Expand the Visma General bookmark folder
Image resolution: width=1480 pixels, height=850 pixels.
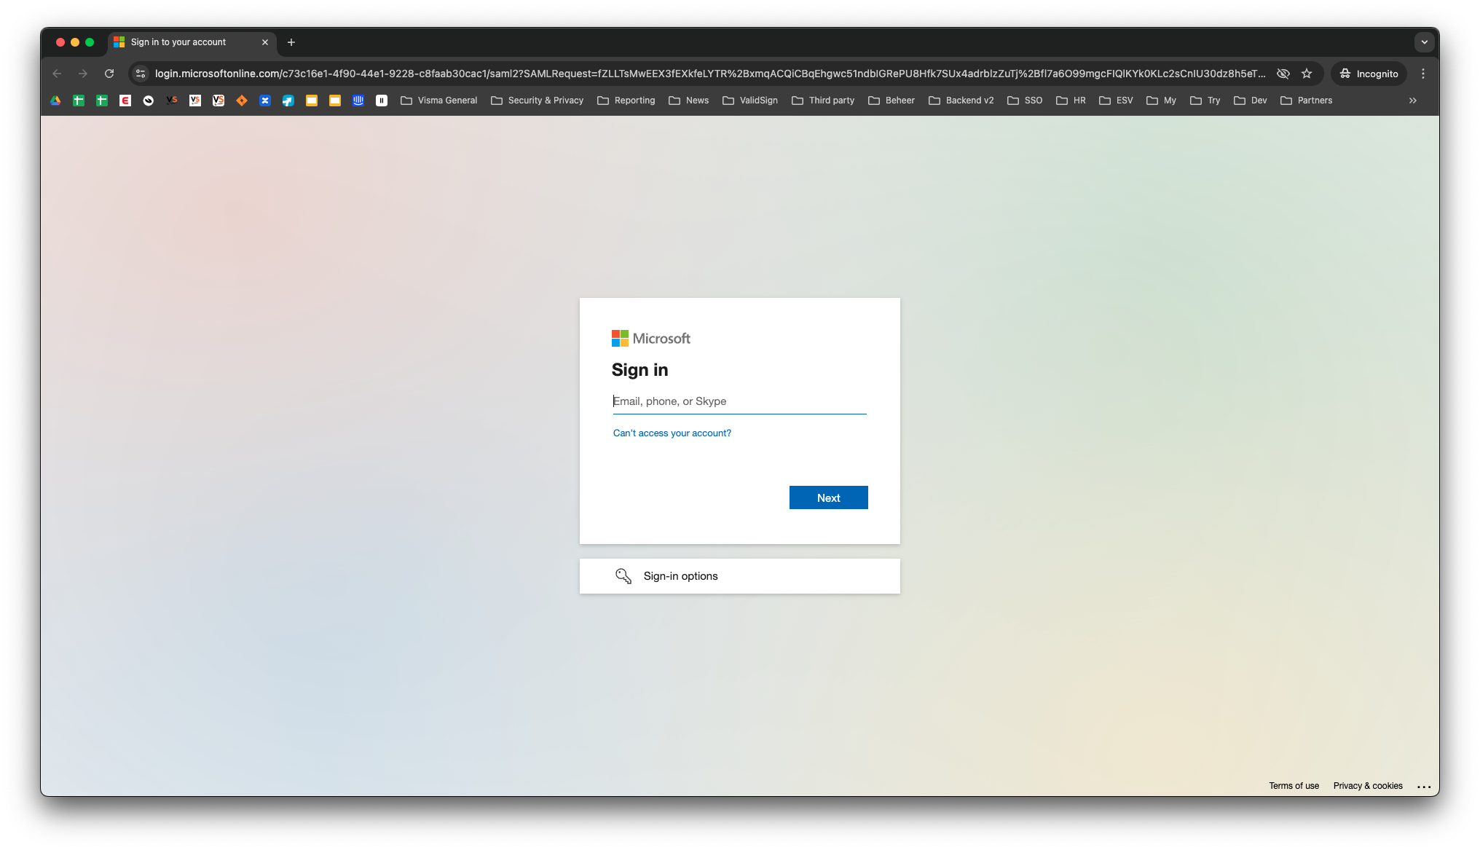point(439,101)
